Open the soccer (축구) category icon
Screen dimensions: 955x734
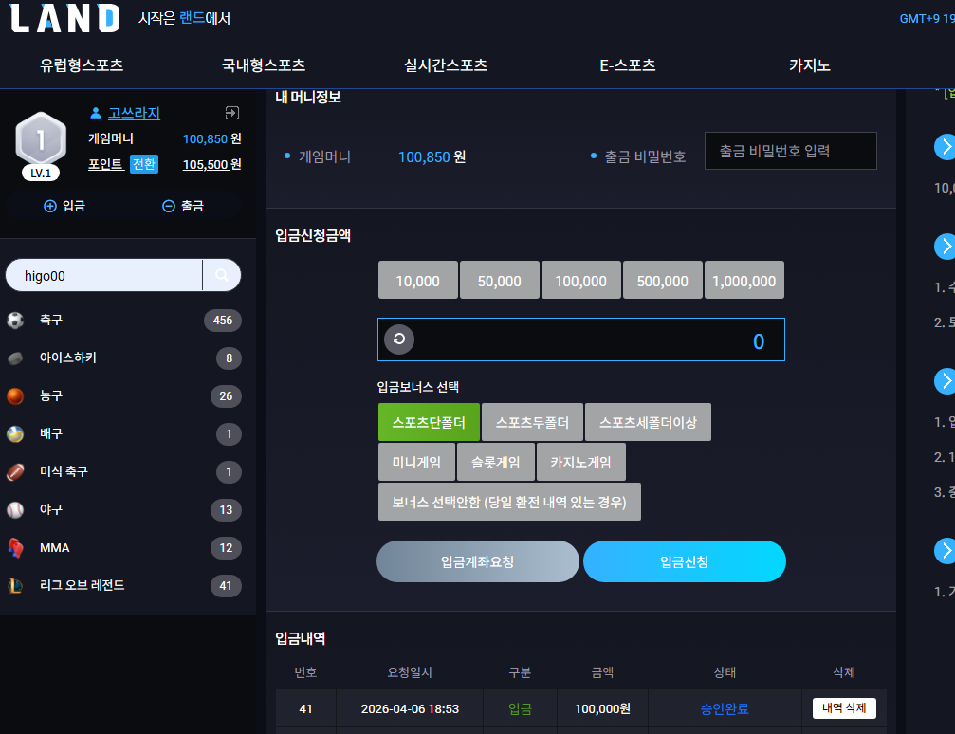coord(15,320)
